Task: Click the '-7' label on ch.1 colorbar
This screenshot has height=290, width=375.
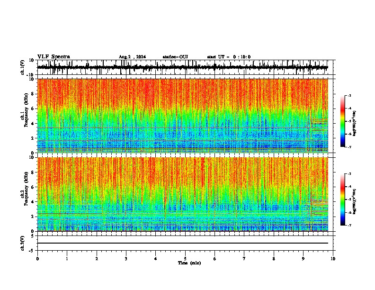Action: point(349,147)
